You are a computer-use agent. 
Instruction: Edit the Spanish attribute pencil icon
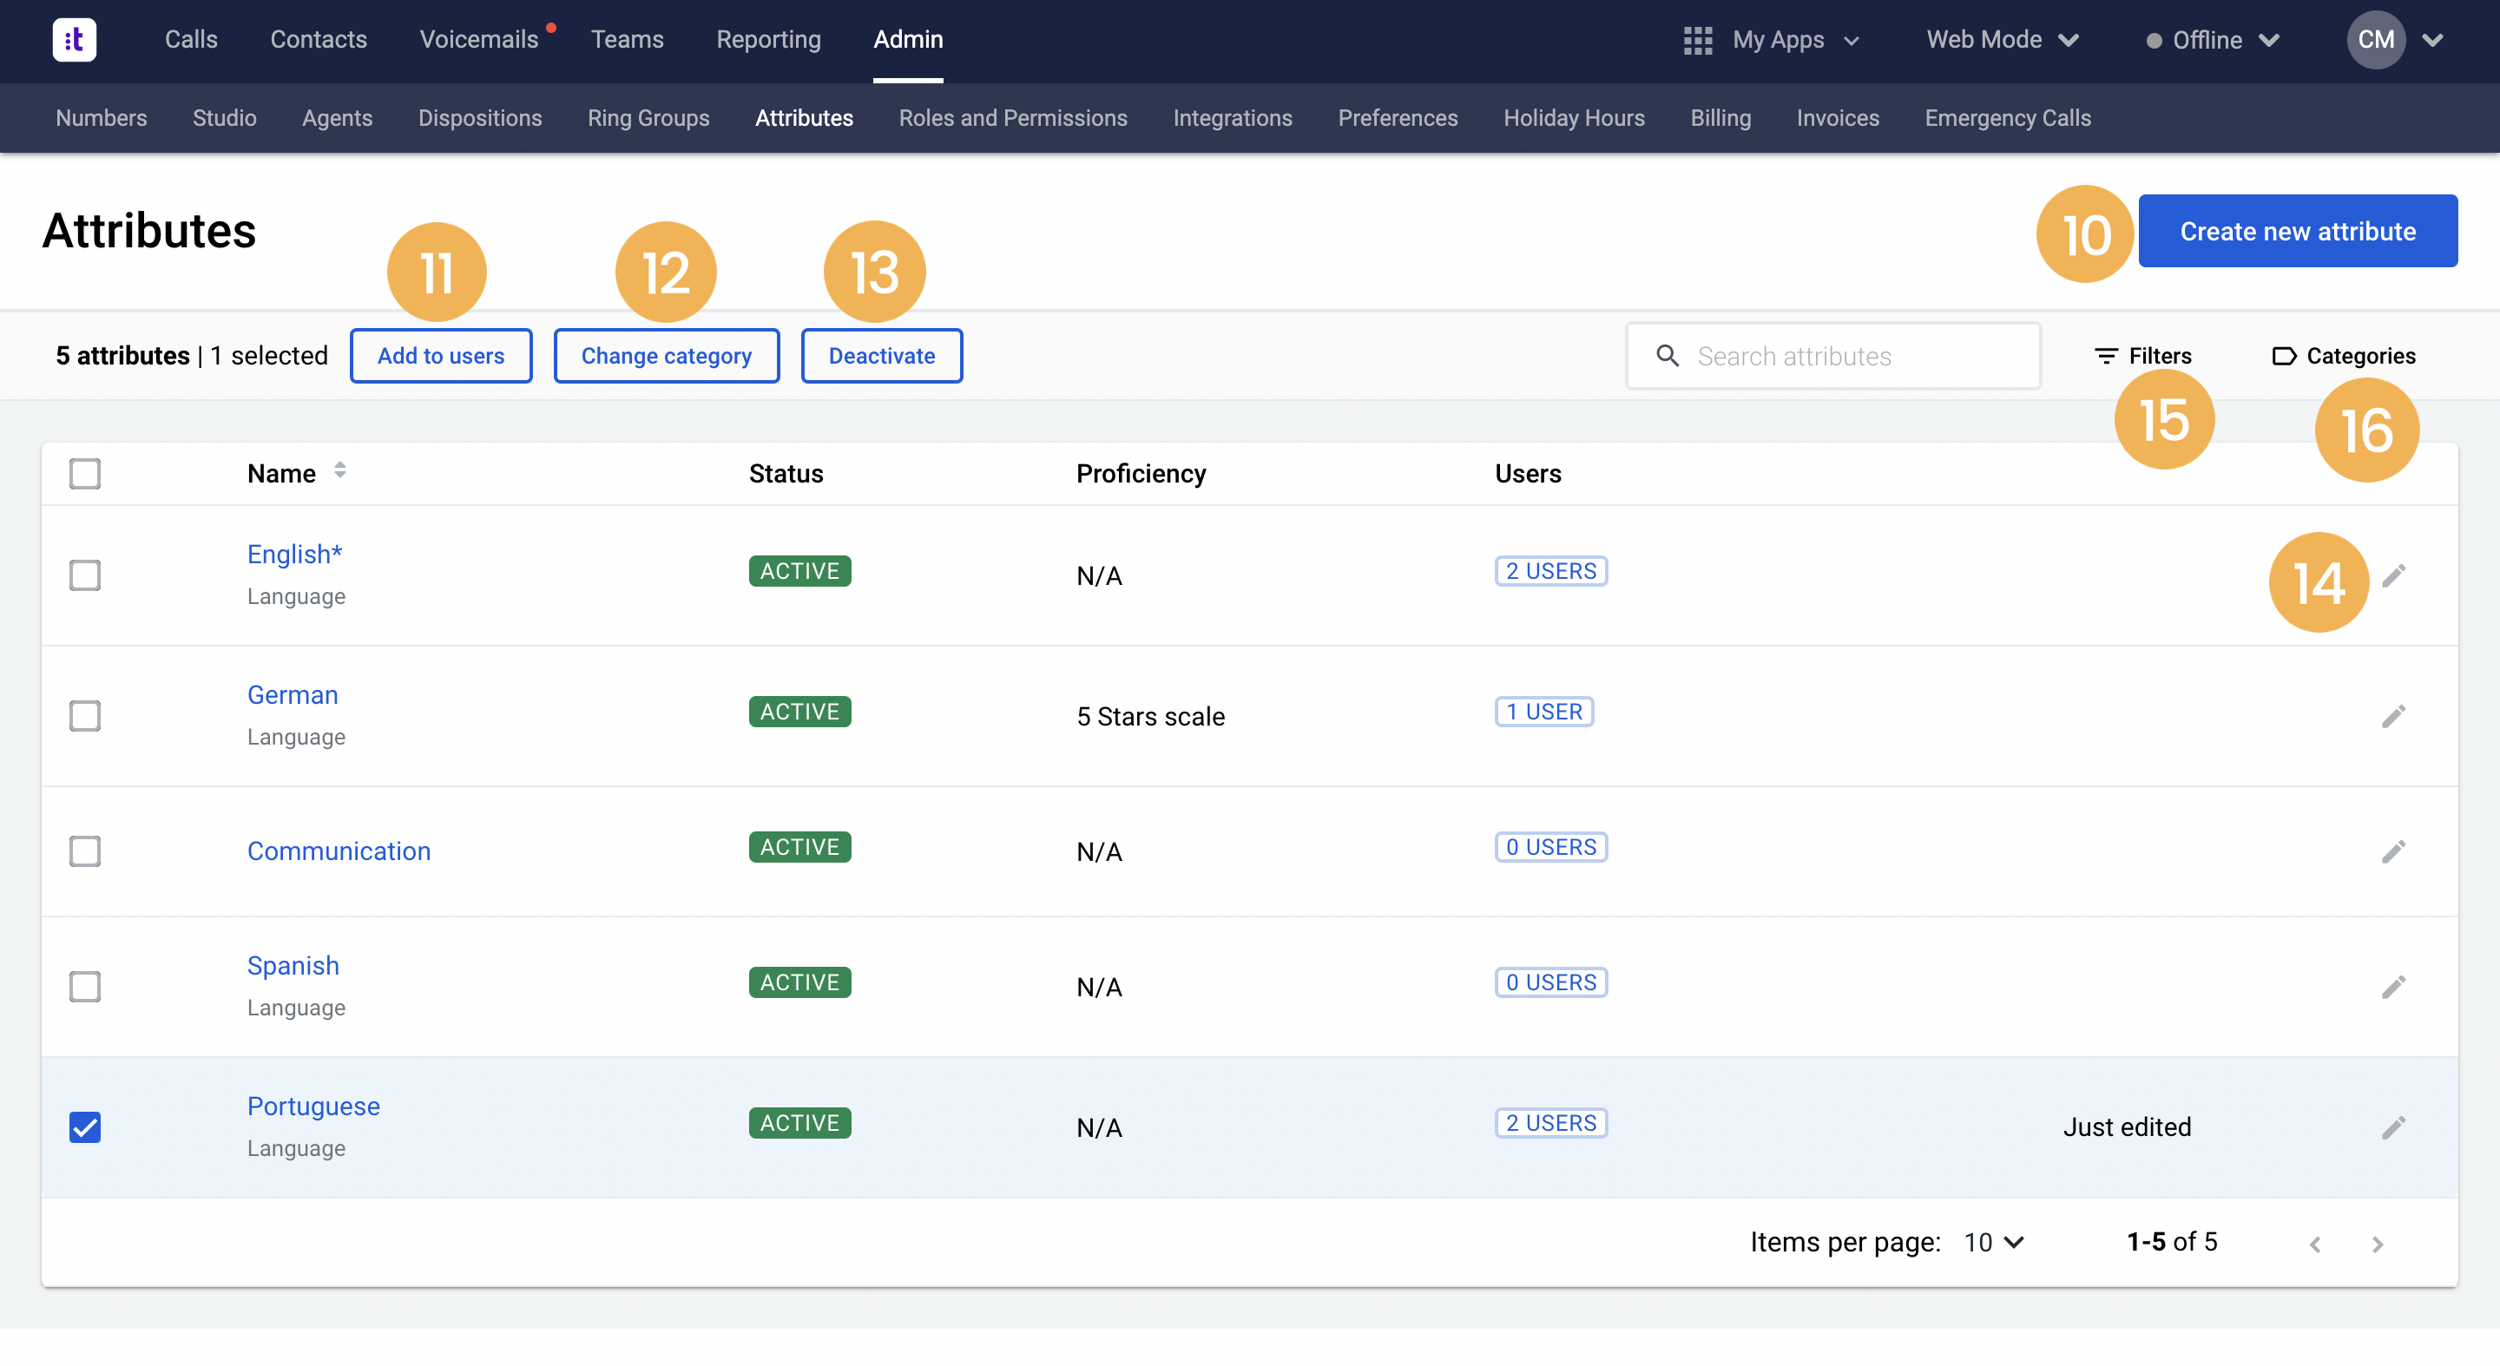click(2393, 987)
